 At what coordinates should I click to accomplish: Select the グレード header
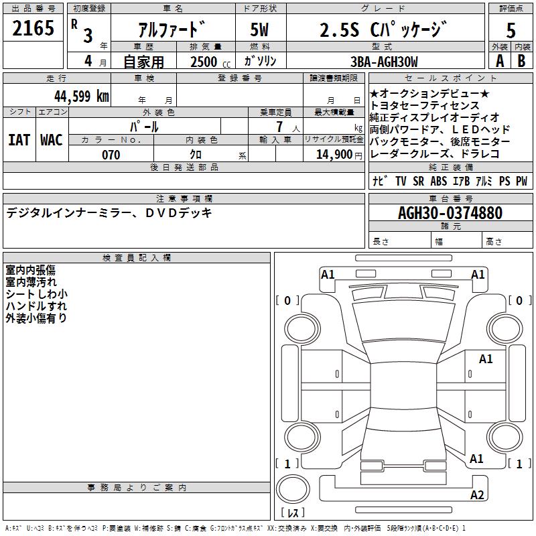385,9
